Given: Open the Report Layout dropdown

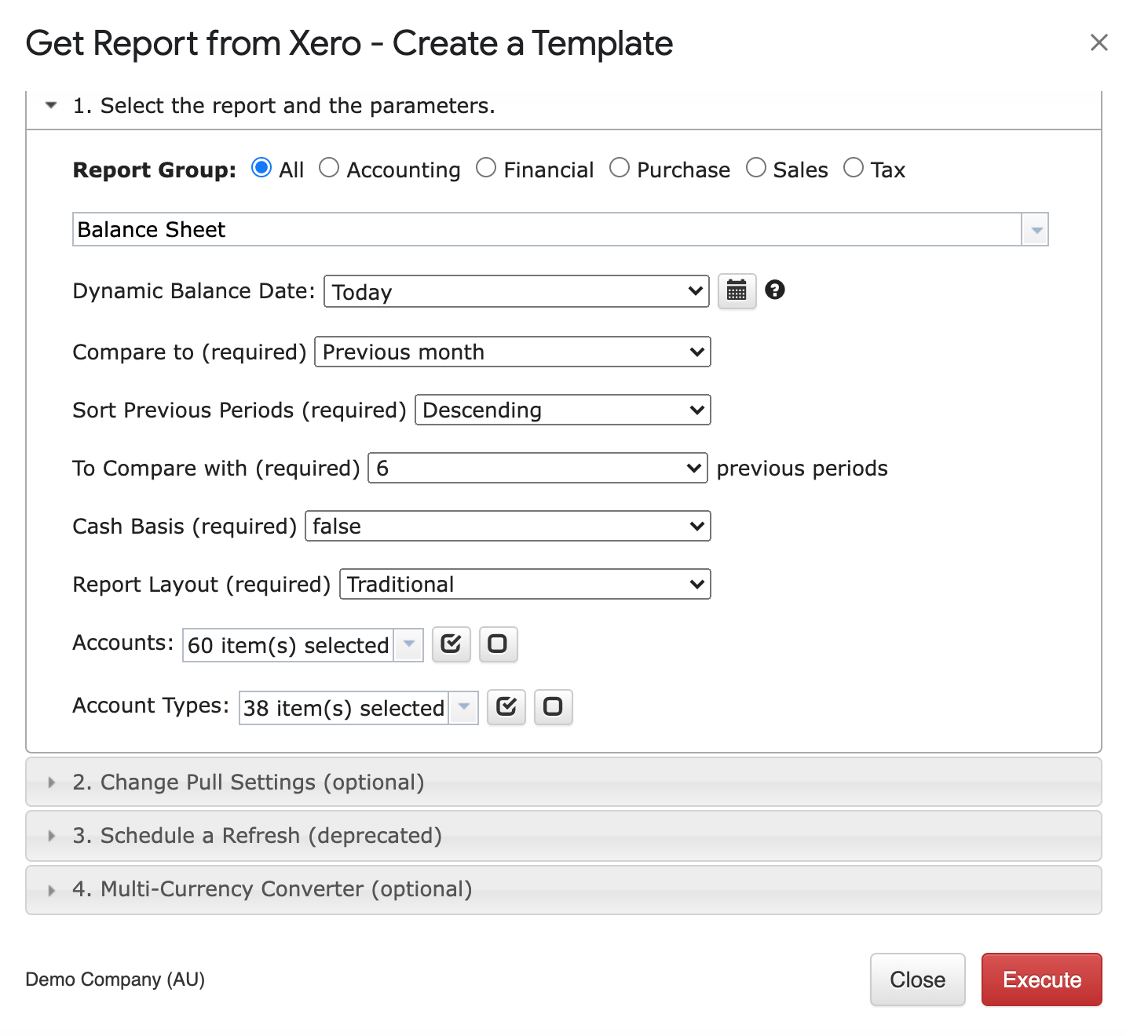Looking at the screenshot, I should click(525, 584).
